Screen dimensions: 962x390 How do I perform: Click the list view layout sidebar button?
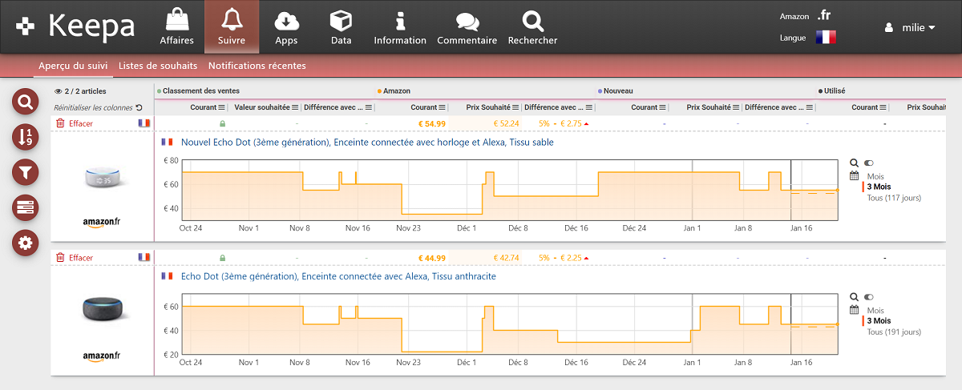click(x=26, y=207)
